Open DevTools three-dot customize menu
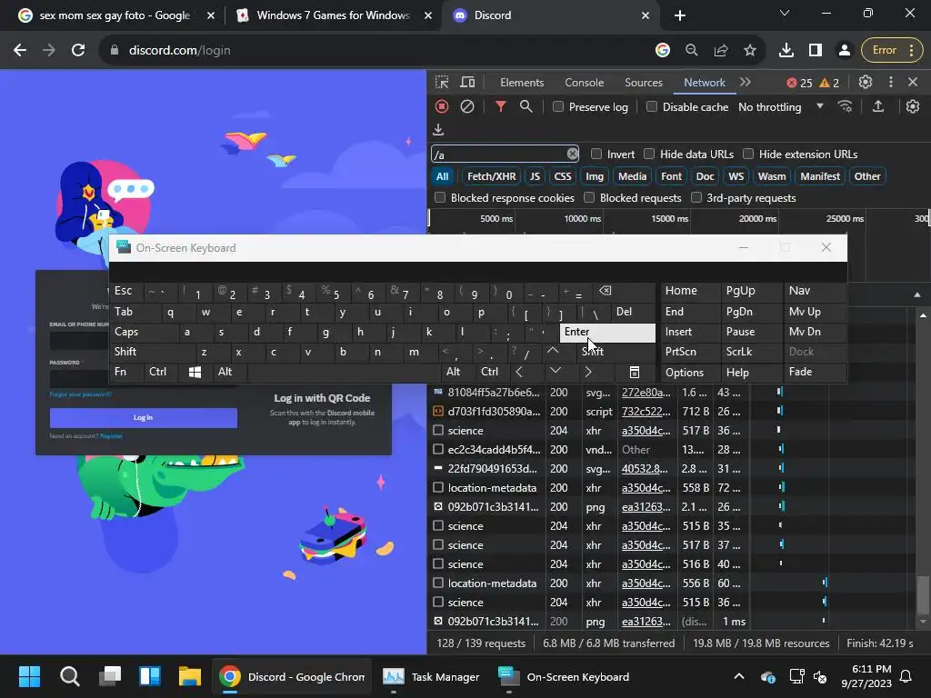The image size is (931, 698). (891, 83)
